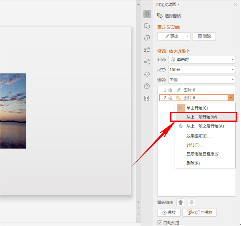Choose 从上一项之后开始(A) menu item
Viewport: 241px width, 226px height.
(205, 126)
